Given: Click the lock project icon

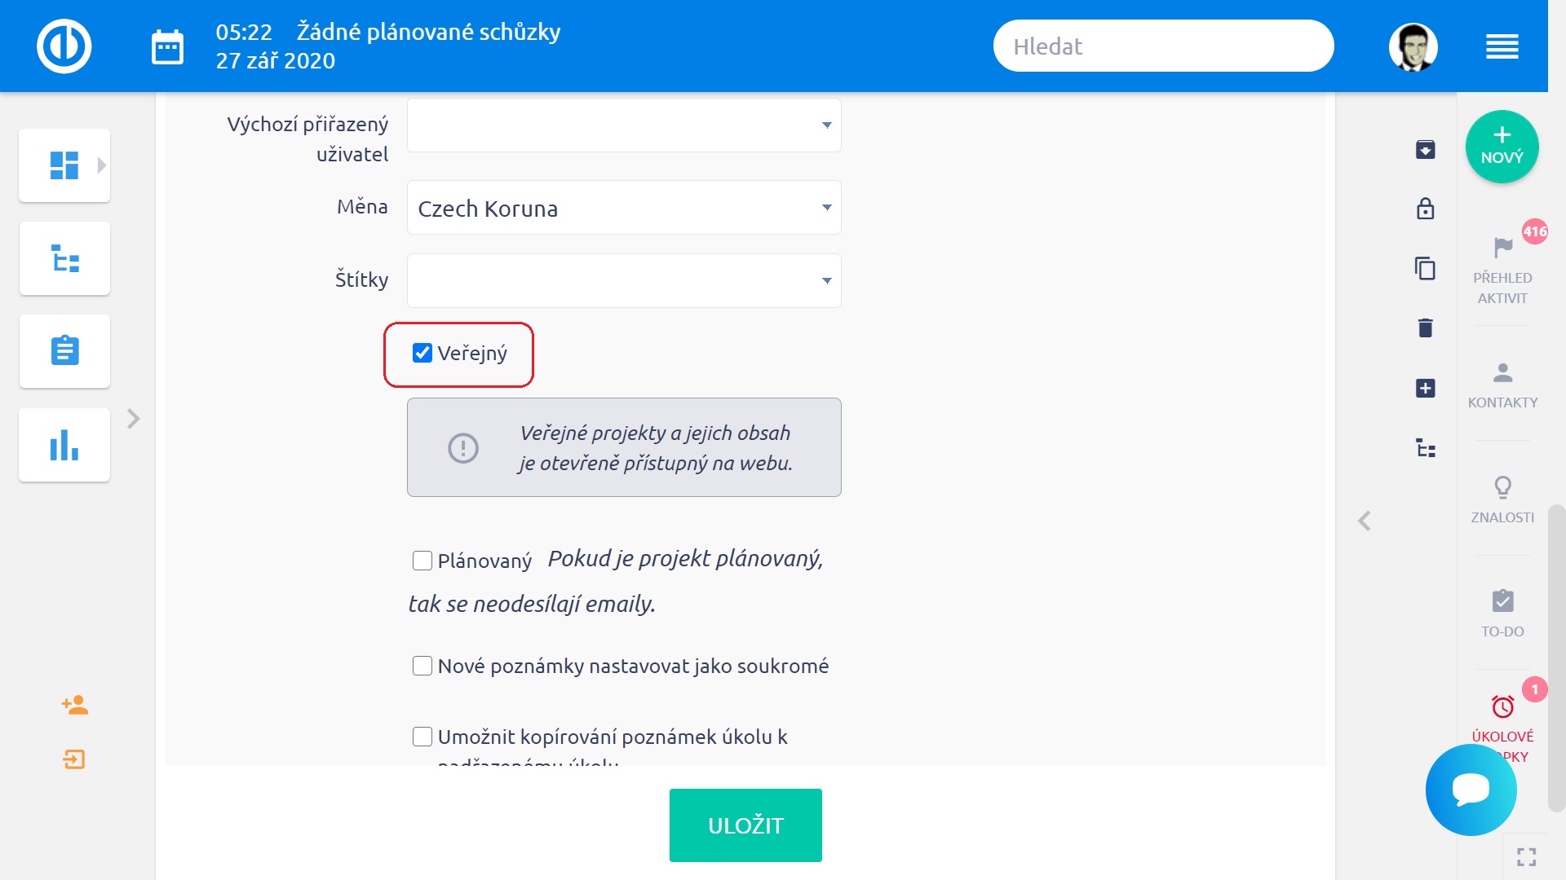Looking at the screenshot, I should click(1425, 209).
